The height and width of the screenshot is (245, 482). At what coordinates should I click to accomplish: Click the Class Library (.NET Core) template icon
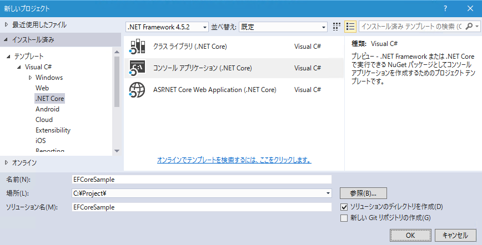pyautogui.click(x=137, y=47)
